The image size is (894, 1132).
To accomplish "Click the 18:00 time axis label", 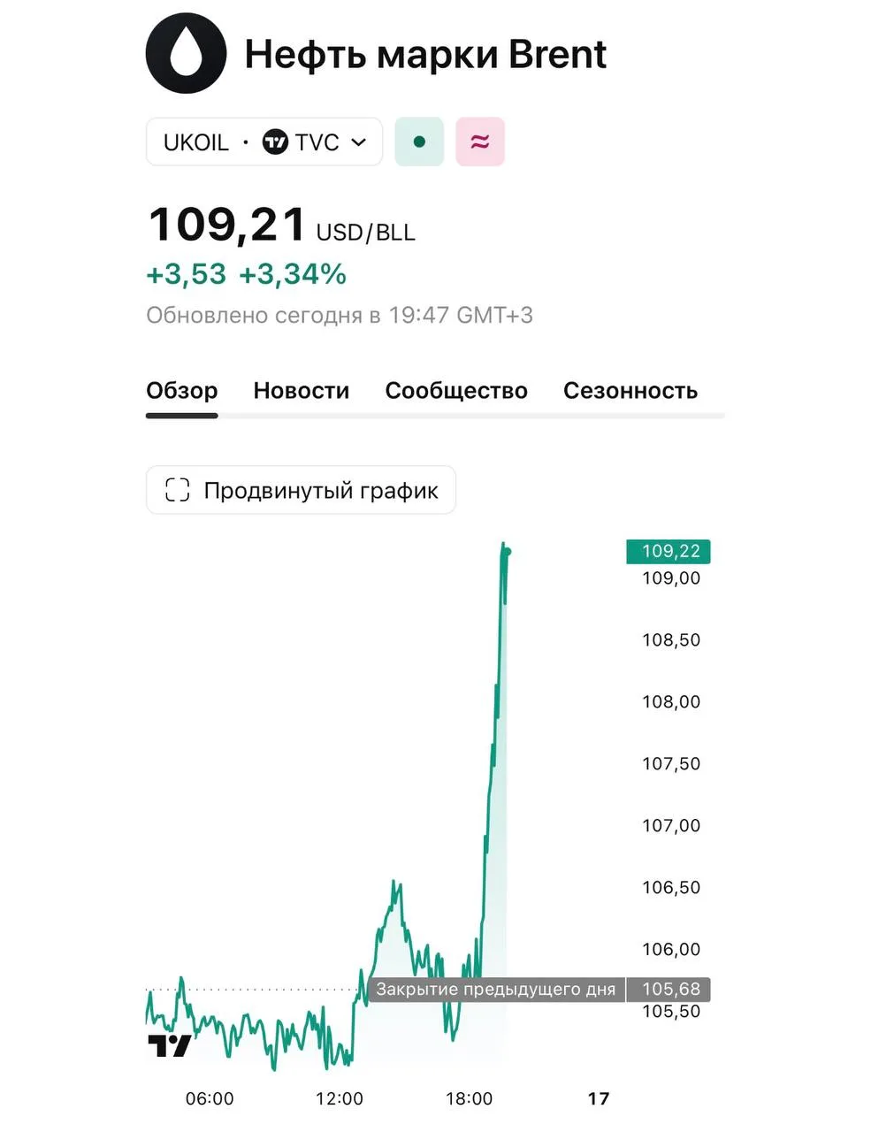I will 469,1098.
